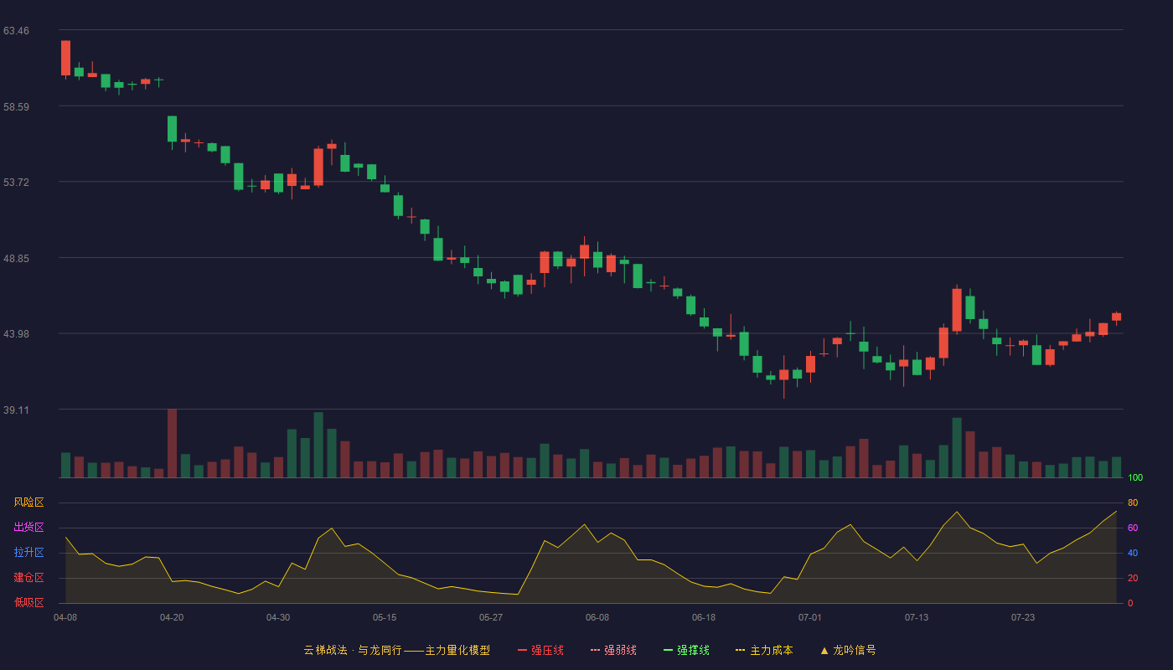The height and width of the screenshot is (670, 1173).
Task: Click the 05-15 date label
Action: (385, 617)
